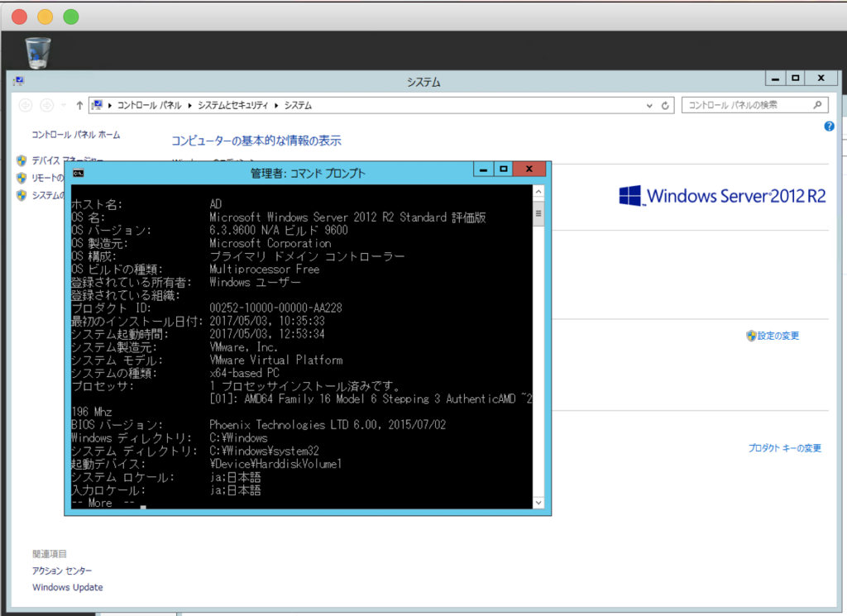Click the yellow macOS minimize button
This screenshot has width=847, height=616.
coord(45,17)
